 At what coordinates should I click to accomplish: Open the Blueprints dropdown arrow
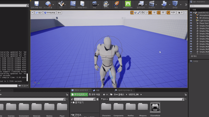tap(146, 5)
